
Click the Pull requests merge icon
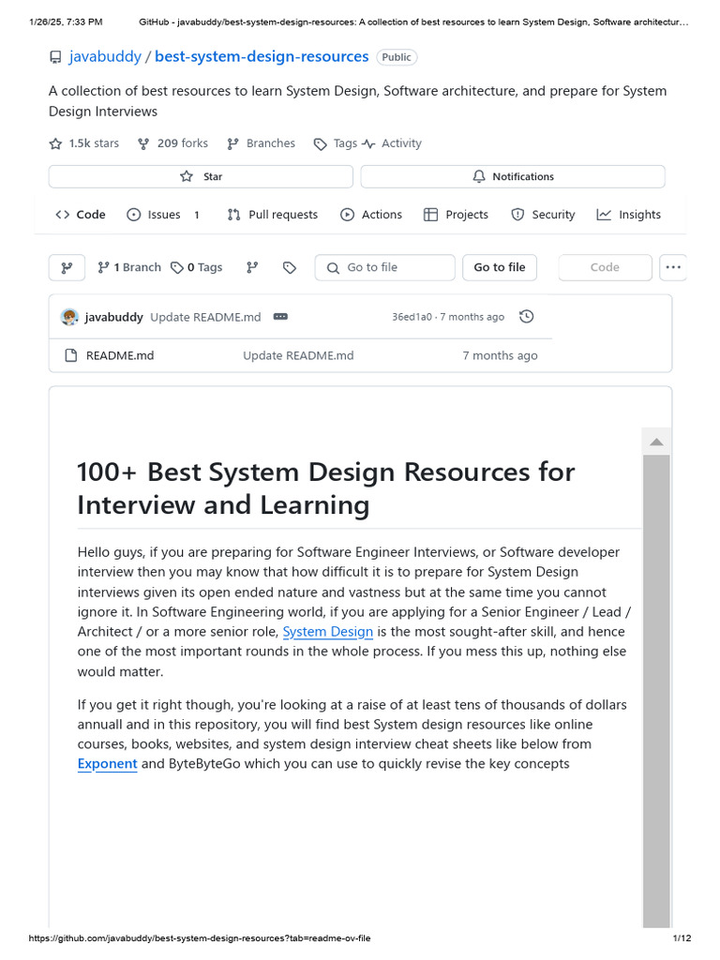point(233,215)
